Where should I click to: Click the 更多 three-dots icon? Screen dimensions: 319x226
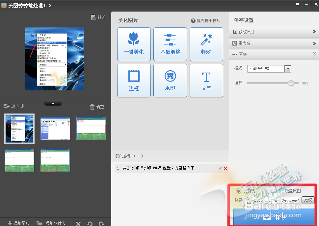pyautogui.click(x=235, y=54)
